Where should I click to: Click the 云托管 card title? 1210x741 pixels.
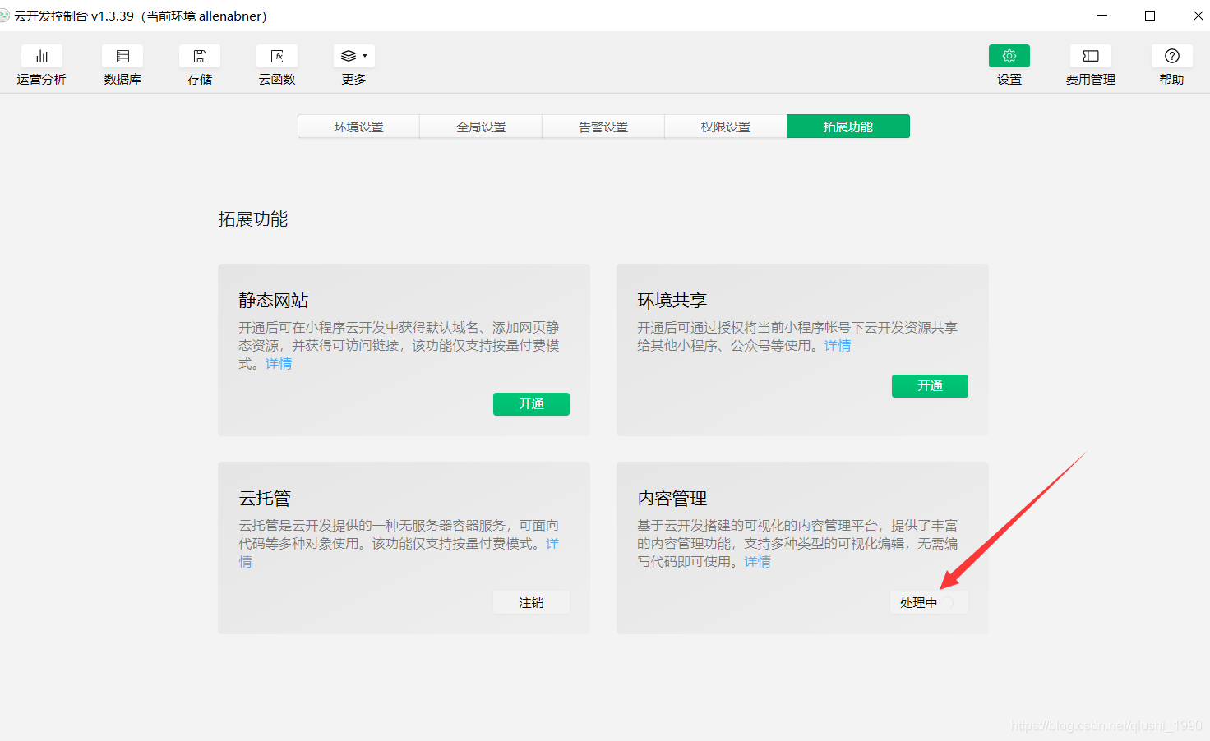pos(265,499)
